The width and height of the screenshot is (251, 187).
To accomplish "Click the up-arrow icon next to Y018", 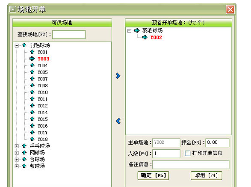I will (32, 139).
